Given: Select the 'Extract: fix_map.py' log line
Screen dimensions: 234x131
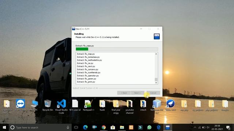Looking at the screenshot, I should (86, 54).
